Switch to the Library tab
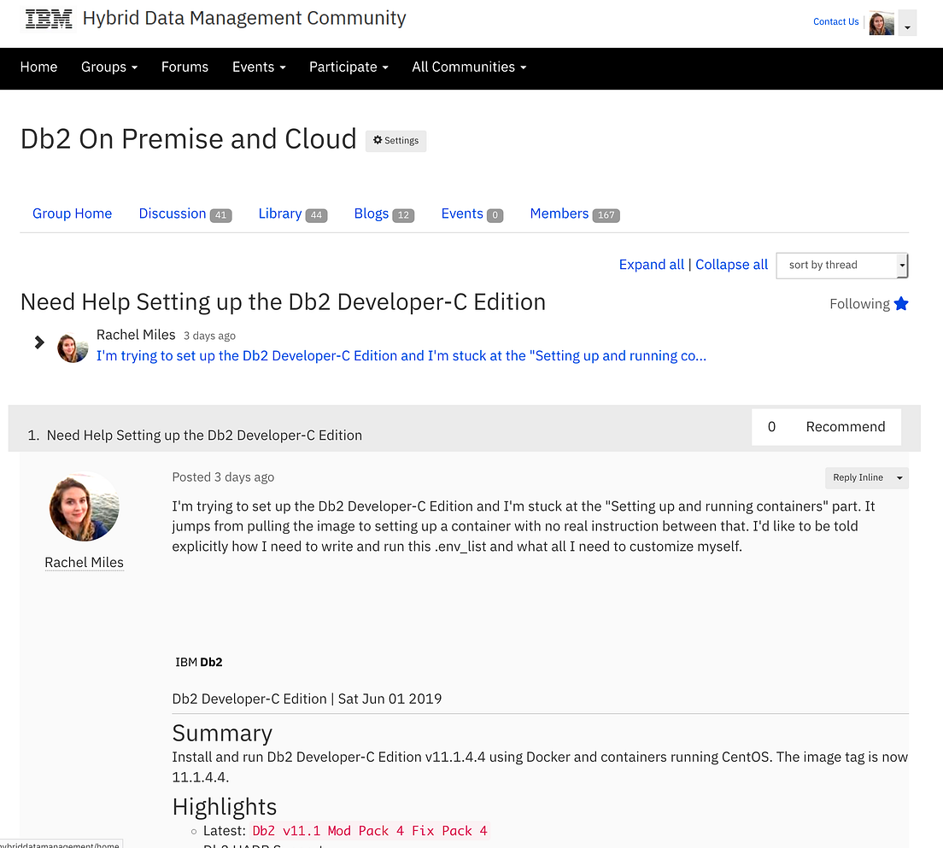The image size is (943, 848). click(x=280, y=213)
